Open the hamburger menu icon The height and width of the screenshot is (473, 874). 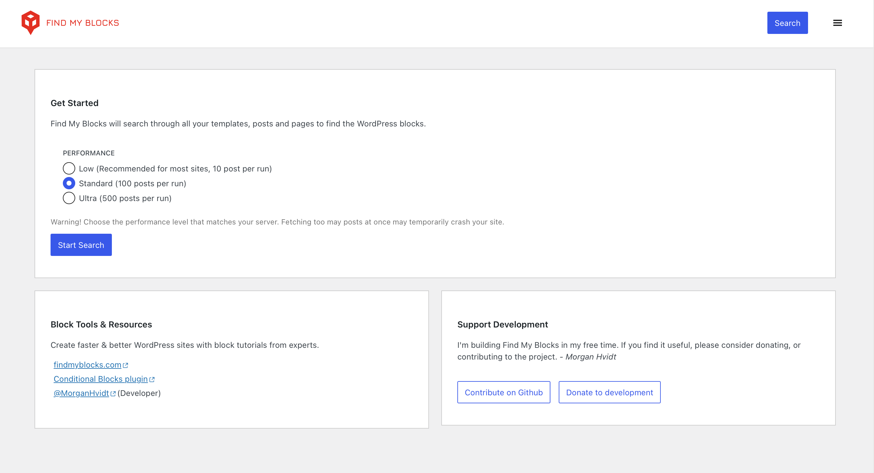point(837,23)
